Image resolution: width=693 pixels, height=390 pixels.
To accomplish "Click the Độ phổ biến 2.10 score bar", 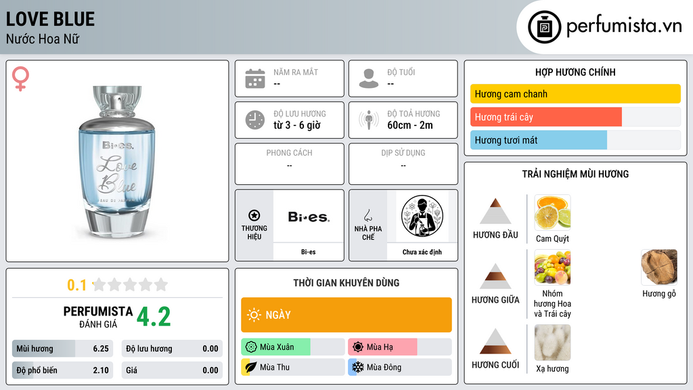I will click(62, 370).
